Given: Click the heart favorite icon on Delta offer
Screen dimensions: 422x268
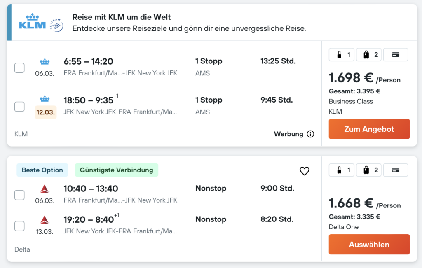Looking at the screenshot, I should (304, 171).
